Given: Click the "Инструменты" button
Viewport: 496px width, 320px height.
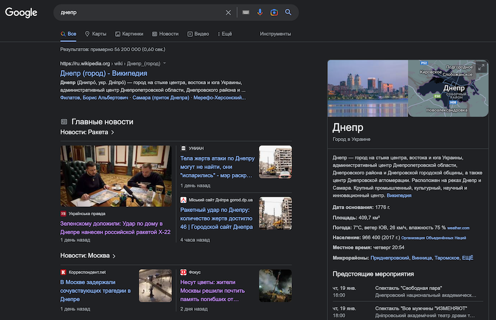Looking at the screenshot, I should coord(275,34).
